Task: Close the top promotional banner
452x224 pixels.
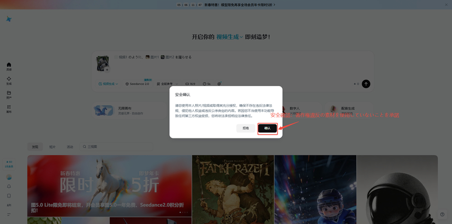Action: pos(446,5)
